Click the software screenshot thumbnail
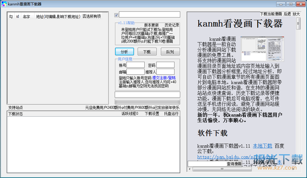The image size is (307, 178). 262,49
